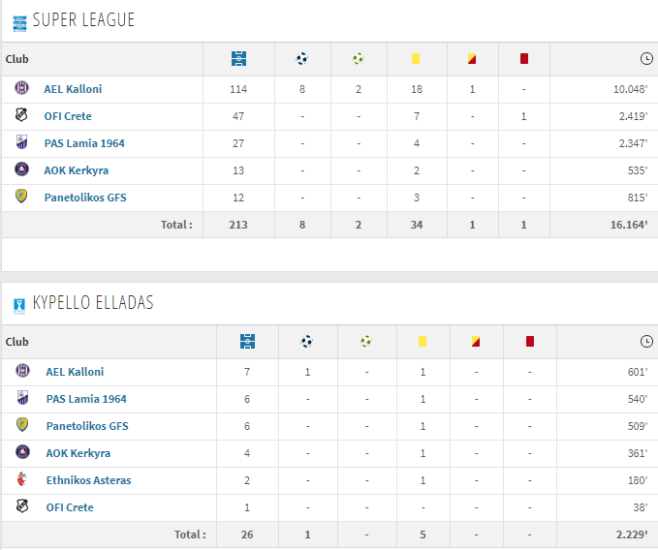Open Ethnikos Asteras club link
Viewport: 658px width, 550px height.
88,480
